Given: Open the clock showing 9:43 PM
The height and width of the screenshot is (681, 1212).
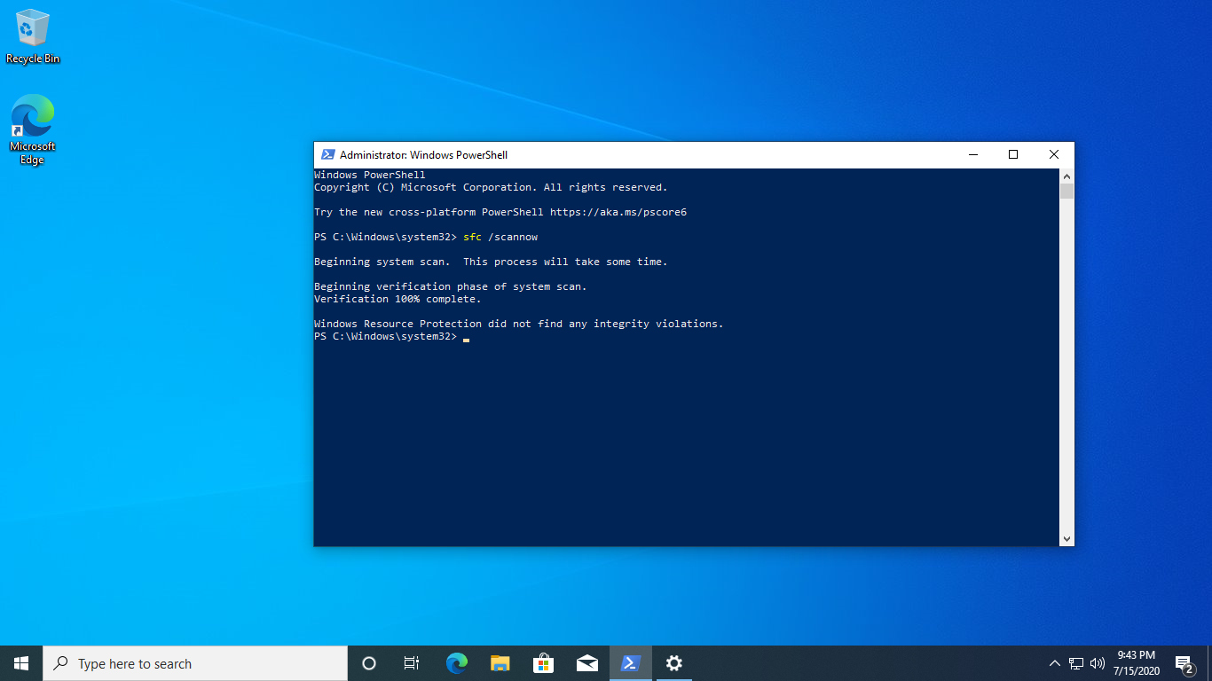Looking at the screenshot, I should click(x=1136, y=663).
